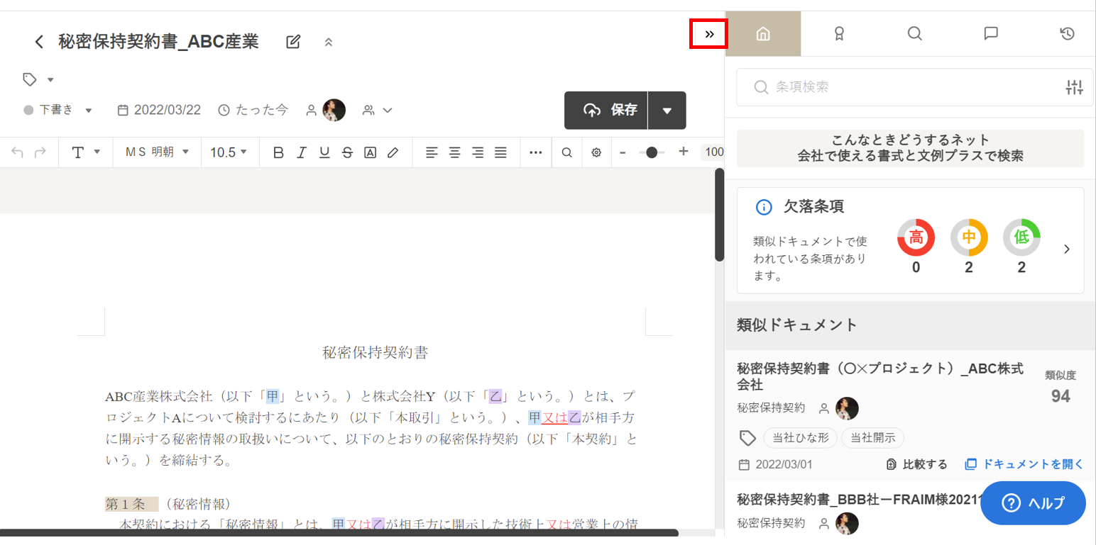Switch to the home tab in sidebar
Viewport: 1096px width, 545px height.
[x=763, y=33]
